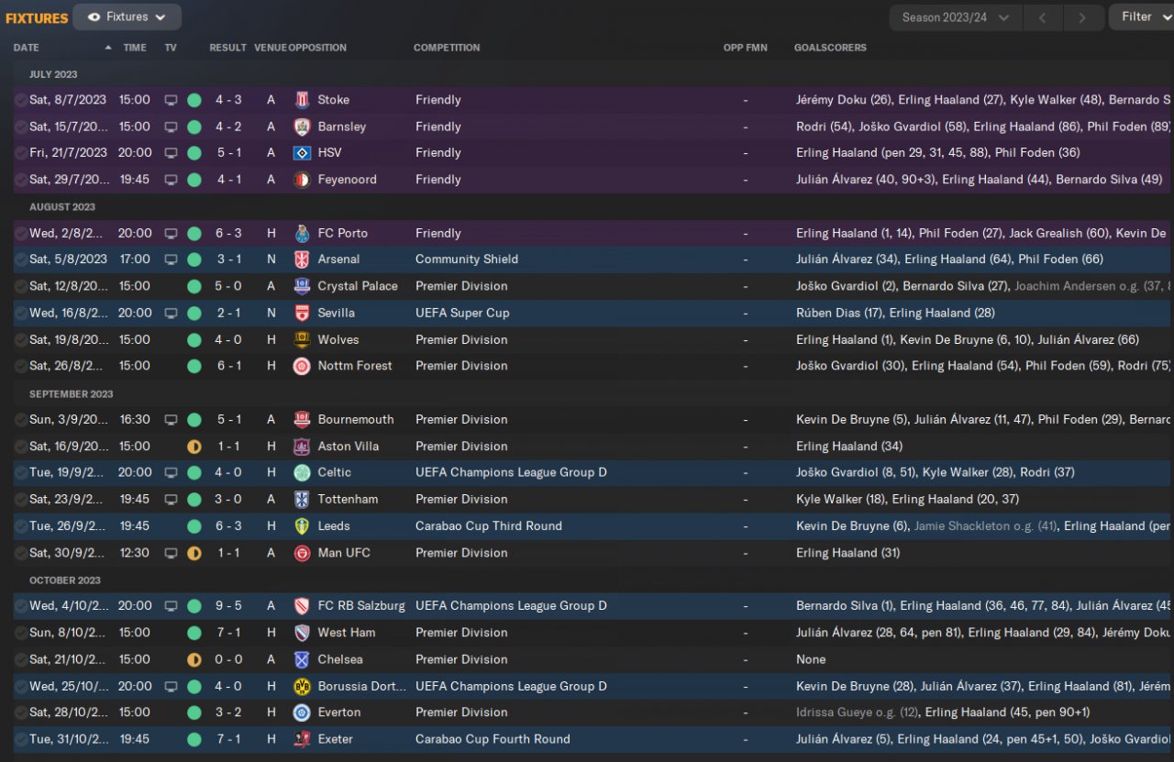Viewport: 1174px width, 762px height.
Task: Click draw indicator for Aston Villa match
Action: pos(194,447)
